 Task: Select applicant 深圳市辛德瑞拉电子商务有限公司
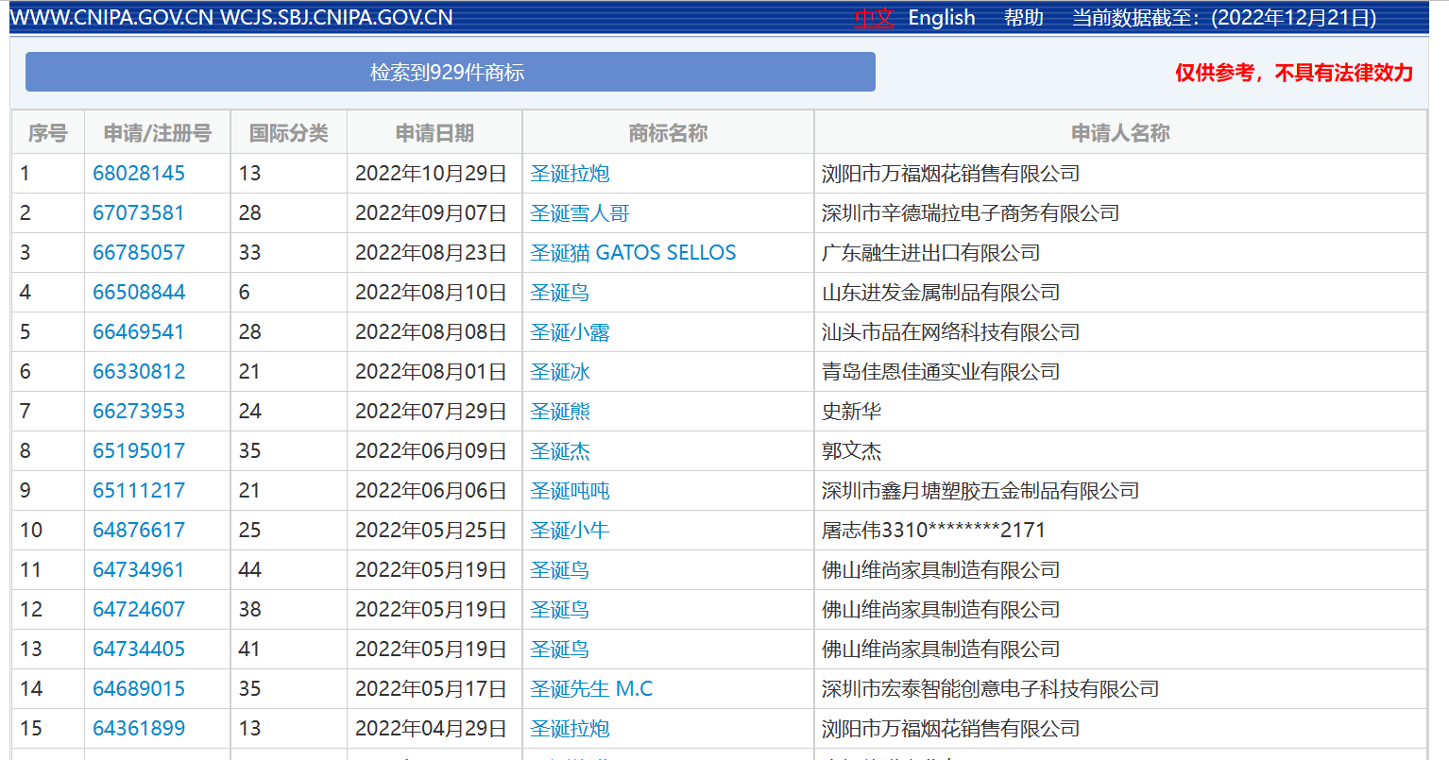971,213
